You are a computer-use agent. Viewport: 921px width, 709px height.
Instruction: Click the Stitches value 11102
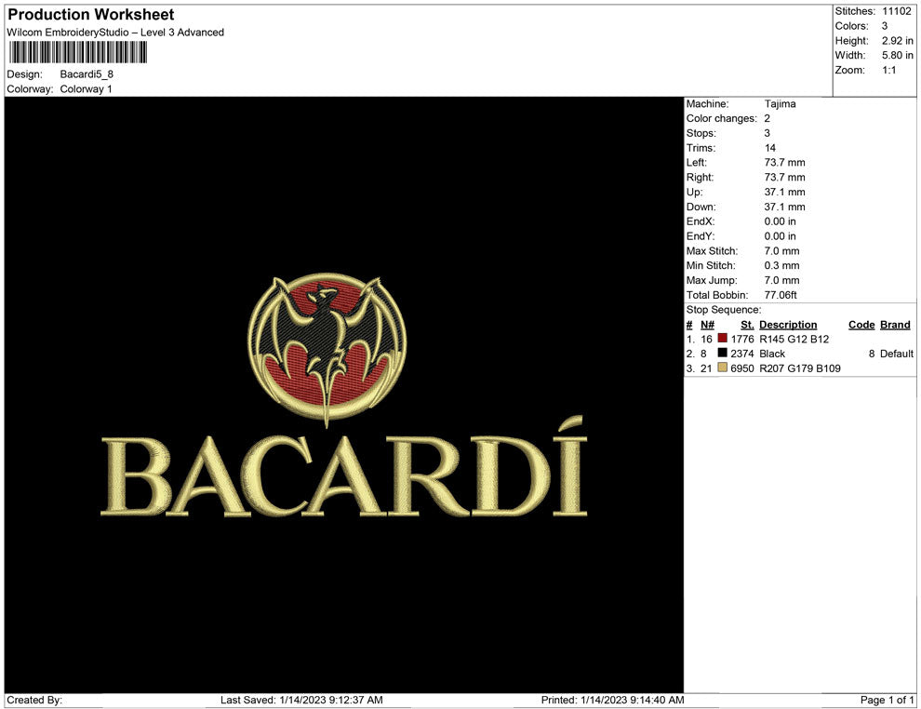click(x=896, y=11)
